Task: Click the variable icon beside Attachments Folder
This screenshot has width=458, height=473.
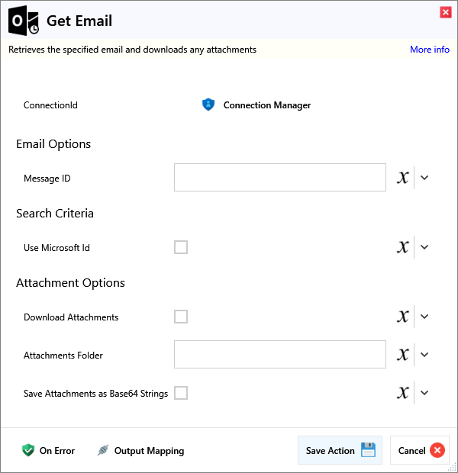Action: pos(403,355)
